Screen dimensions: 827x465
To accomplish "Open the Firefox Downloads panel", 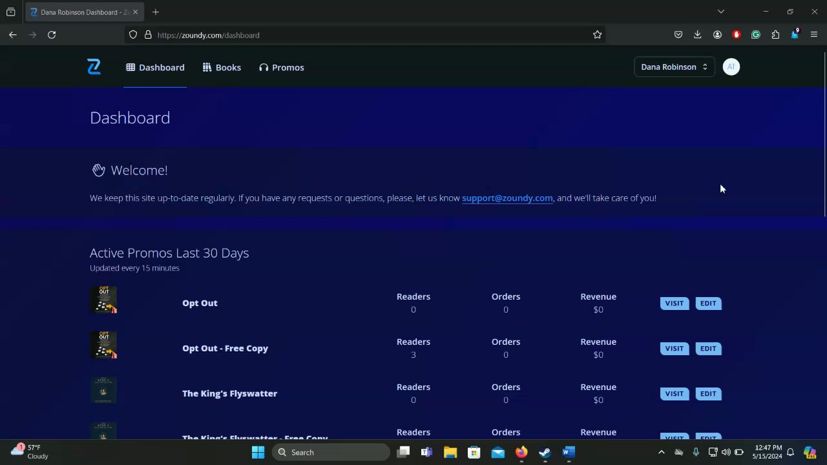I will [x=698, y=35].
